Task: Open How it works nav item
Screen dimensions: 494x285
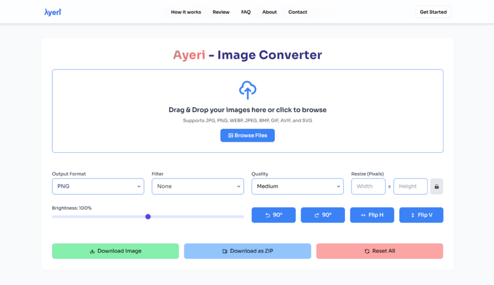Action: (x=186, y=12)
